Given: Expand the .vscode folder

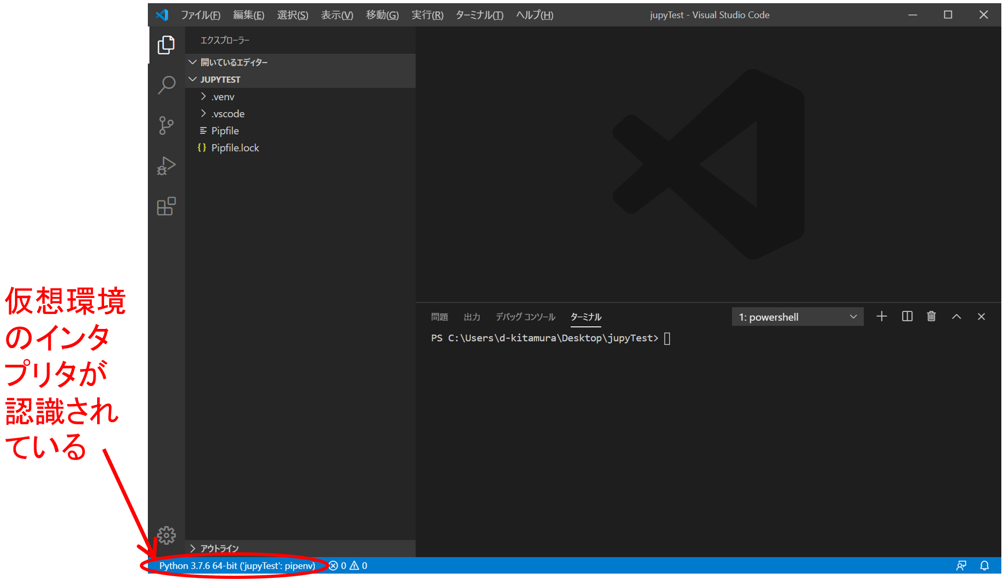Looking at the screenshot, I should [300, 114].
